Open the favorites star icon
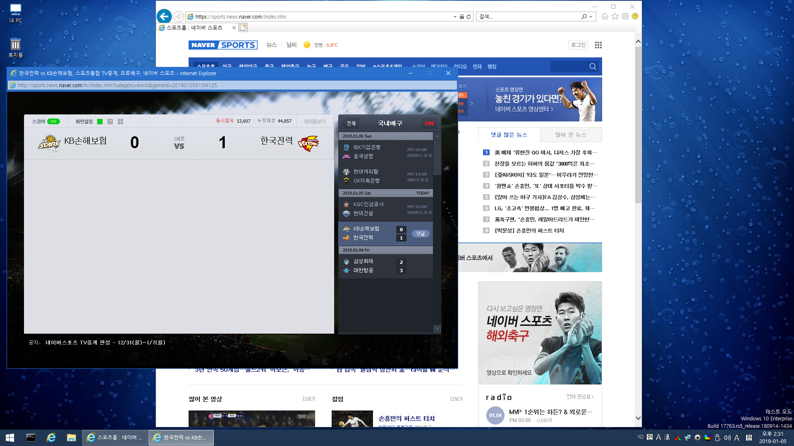This screenshot has width=794, height=446. 615,16
